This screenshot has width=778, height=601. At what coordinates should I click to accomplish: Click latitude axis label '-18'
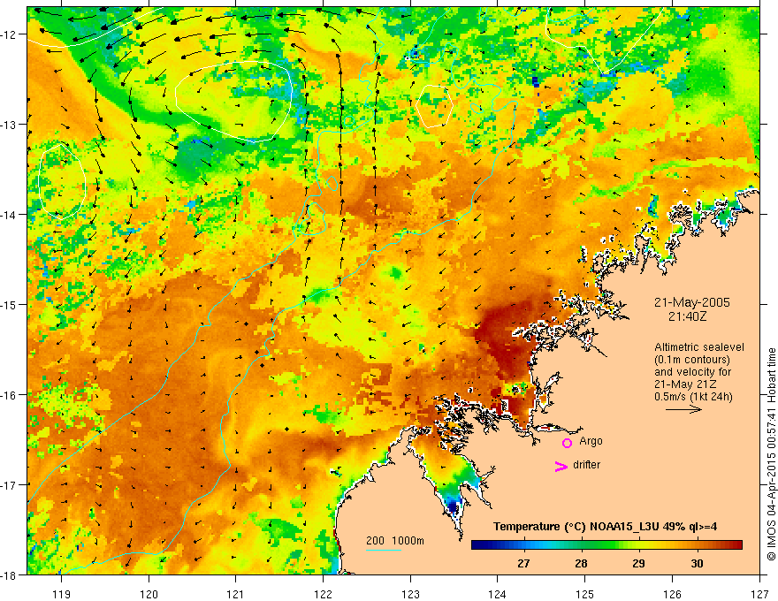pyautogui.click(x=10, y=574)
